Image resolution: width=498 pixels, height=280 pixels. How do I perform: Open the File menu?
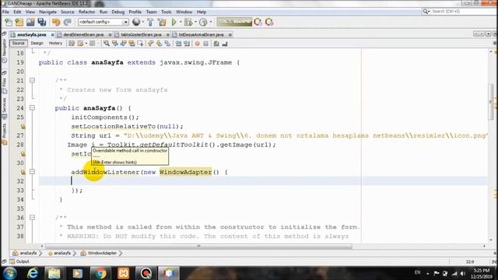[5, 12]
